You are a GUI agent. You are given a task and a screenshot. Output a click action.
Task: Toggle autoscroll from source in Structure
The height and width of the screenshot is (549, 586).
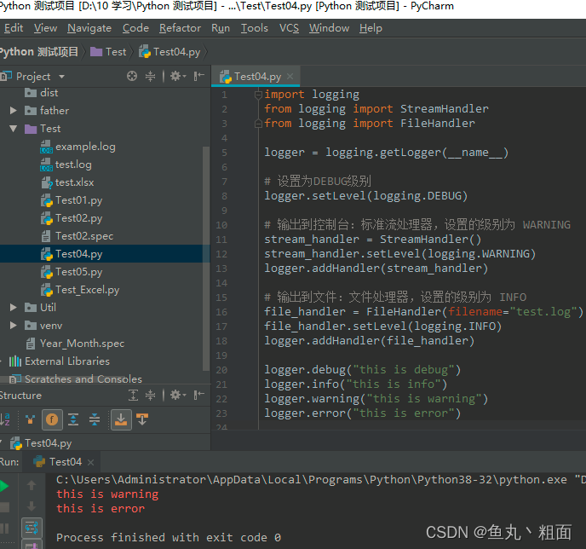coord(142,419)
